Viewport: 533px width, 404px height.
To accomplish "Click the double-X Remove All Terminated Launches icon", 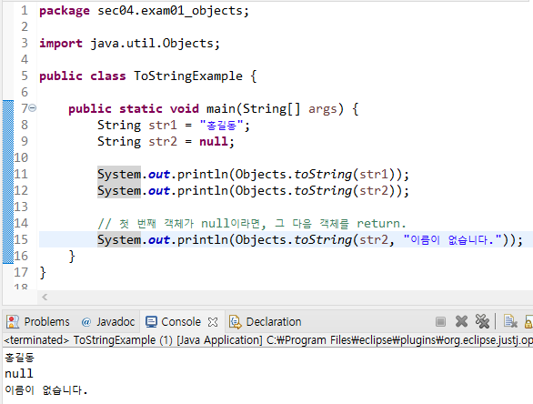I will [x=482, y=321].
